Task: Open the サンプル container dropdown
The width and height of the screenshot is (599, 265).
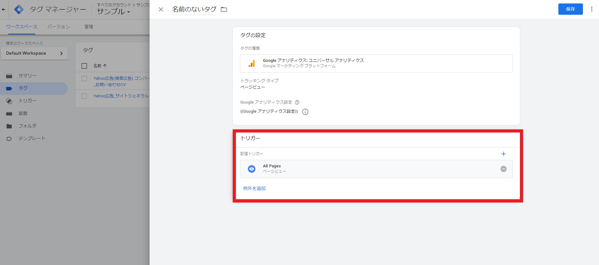Action: (113, 12)
